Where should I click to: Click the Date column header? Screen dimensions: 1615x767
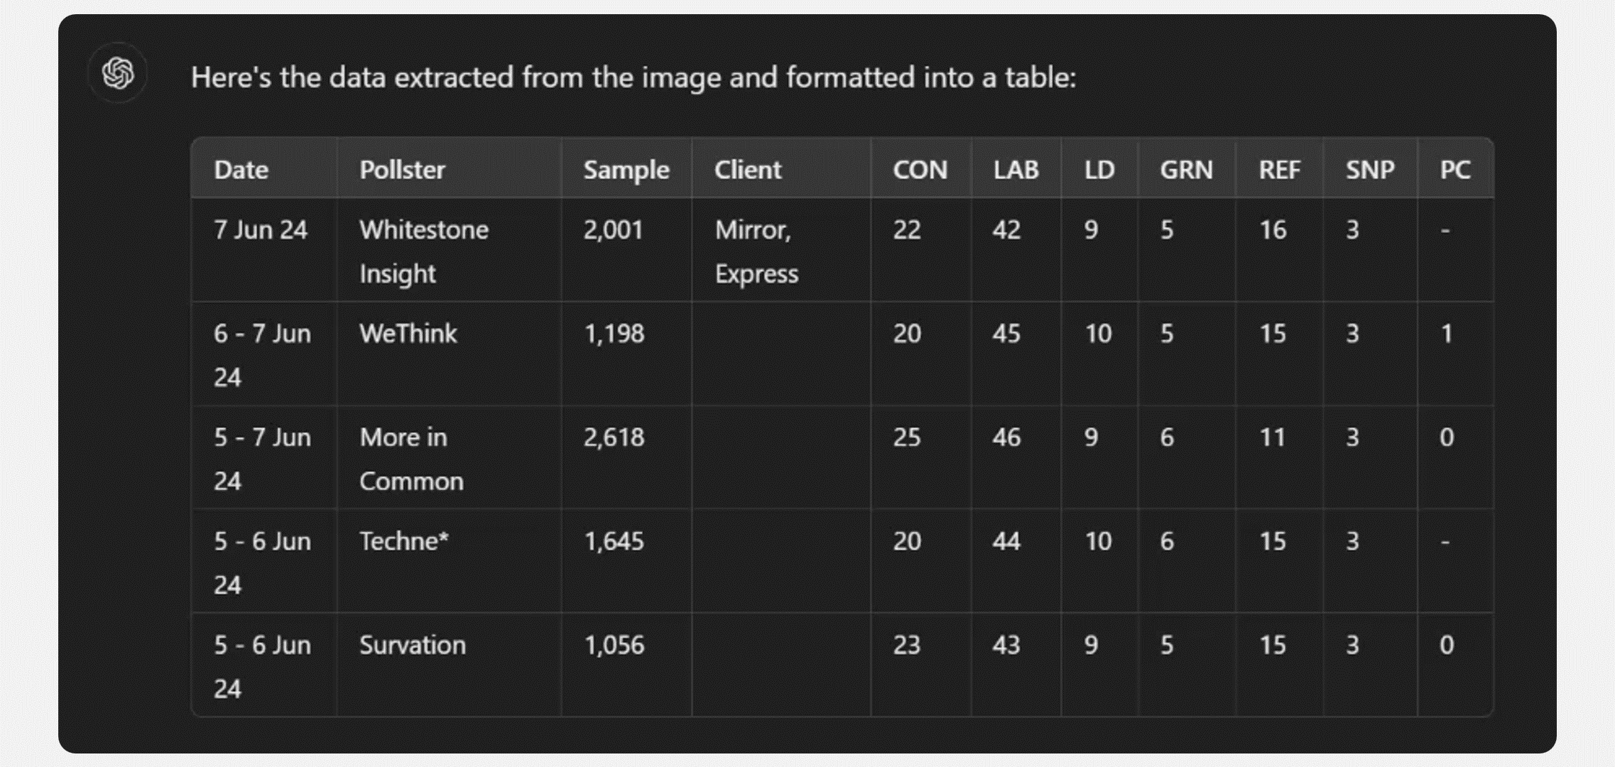(x=241, y=170)
